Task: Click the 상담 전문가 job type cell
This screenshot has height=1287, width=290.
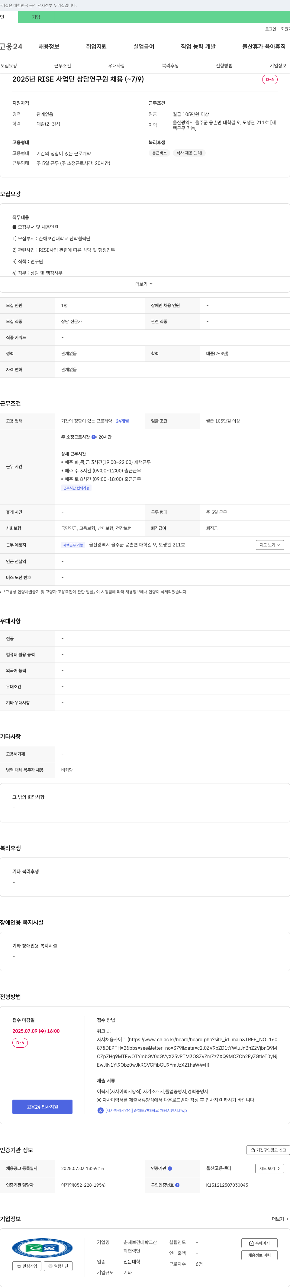Action: click(71, 322)
